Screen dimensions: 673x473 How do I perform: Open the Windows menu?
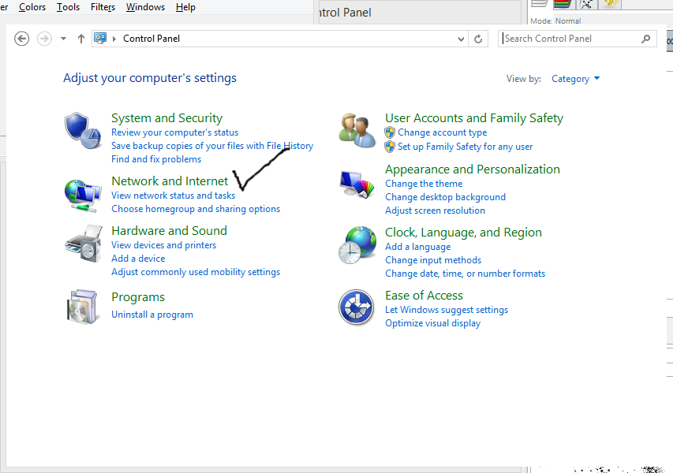tap(145, 7)
